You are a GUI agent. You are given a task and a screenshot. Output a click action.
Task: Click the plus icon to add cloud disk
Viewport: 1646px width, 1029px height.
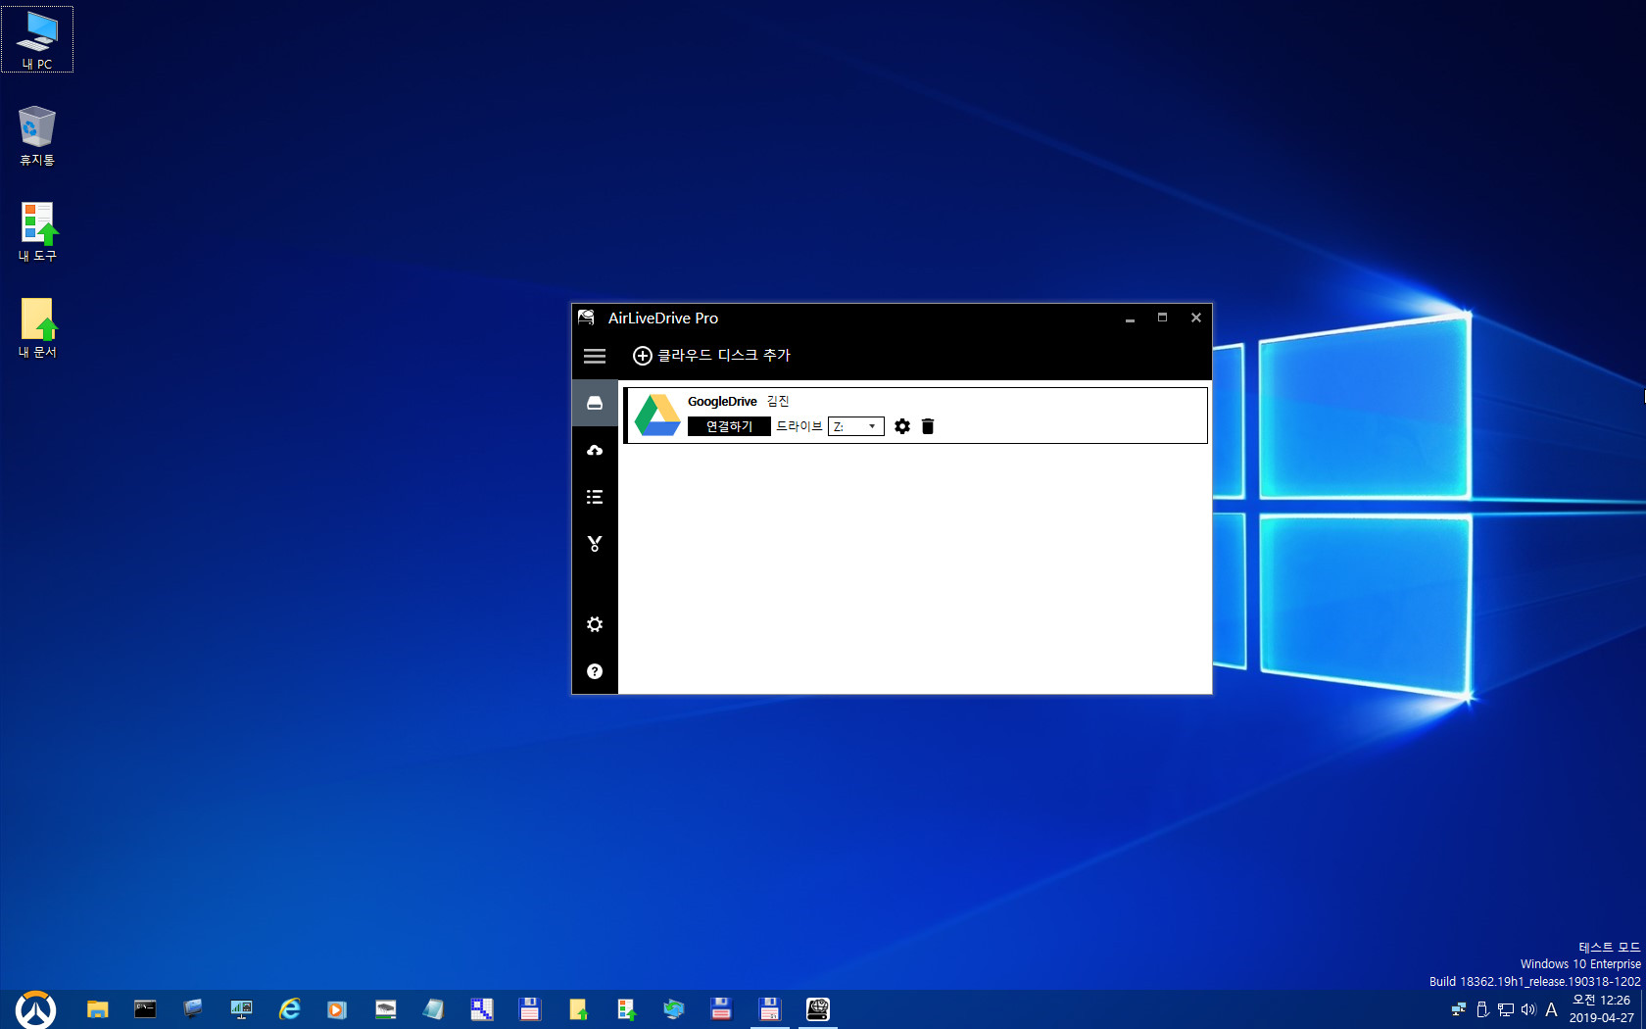pyautogui.click(x=643, y=356)
